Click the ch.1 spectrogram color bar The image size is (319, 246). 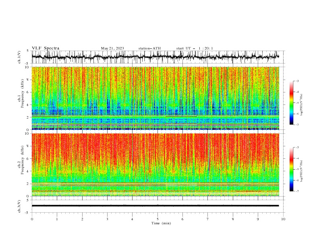click(292, 102)
